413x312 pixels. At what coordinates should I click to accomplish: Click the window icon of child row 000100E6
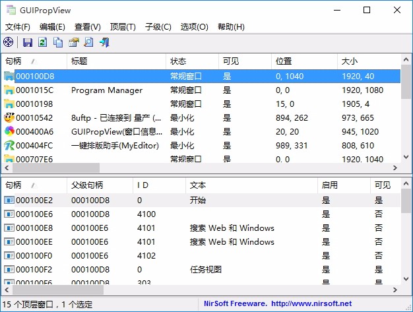tap(9, 214)
